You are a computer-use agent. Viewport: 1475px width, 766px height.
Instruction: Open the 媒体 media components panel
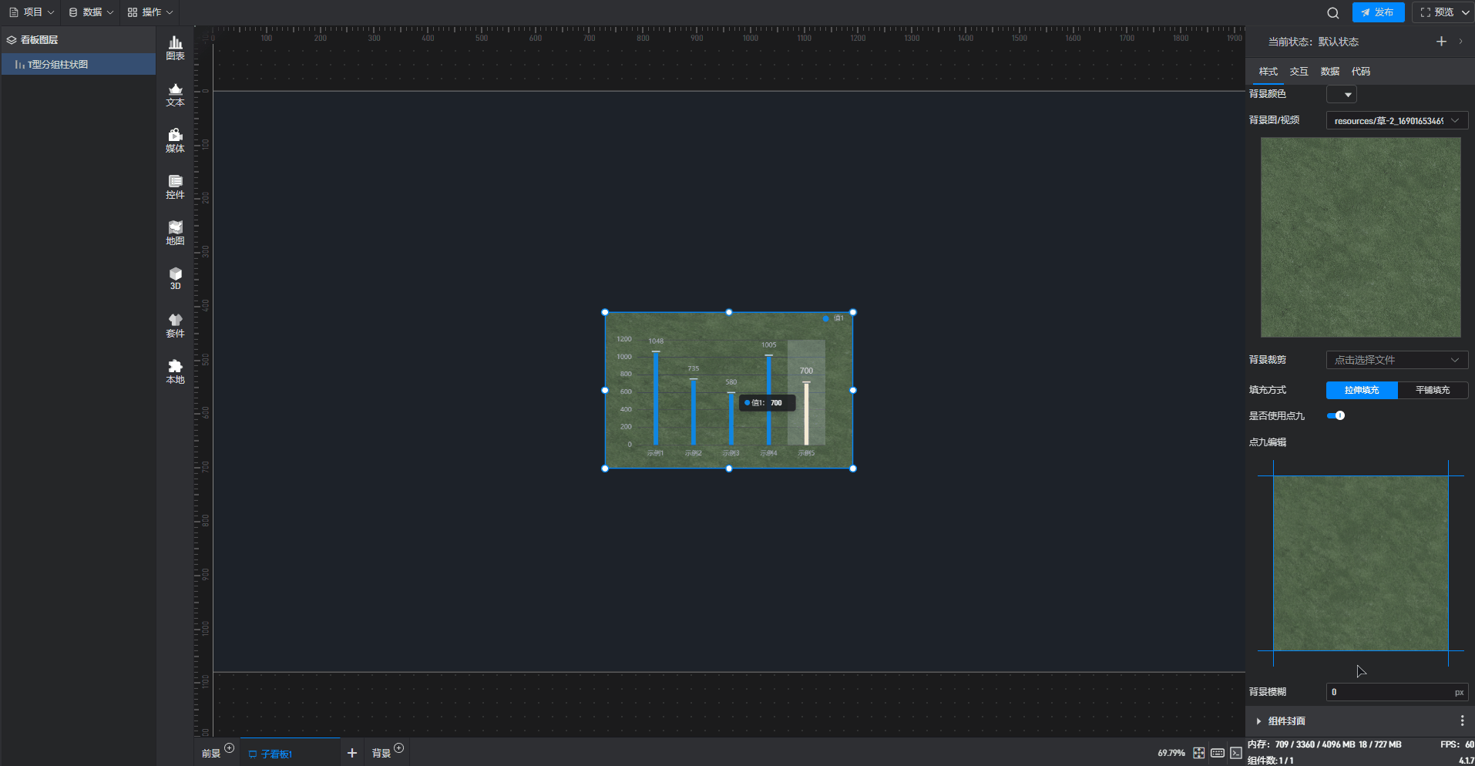175,141
